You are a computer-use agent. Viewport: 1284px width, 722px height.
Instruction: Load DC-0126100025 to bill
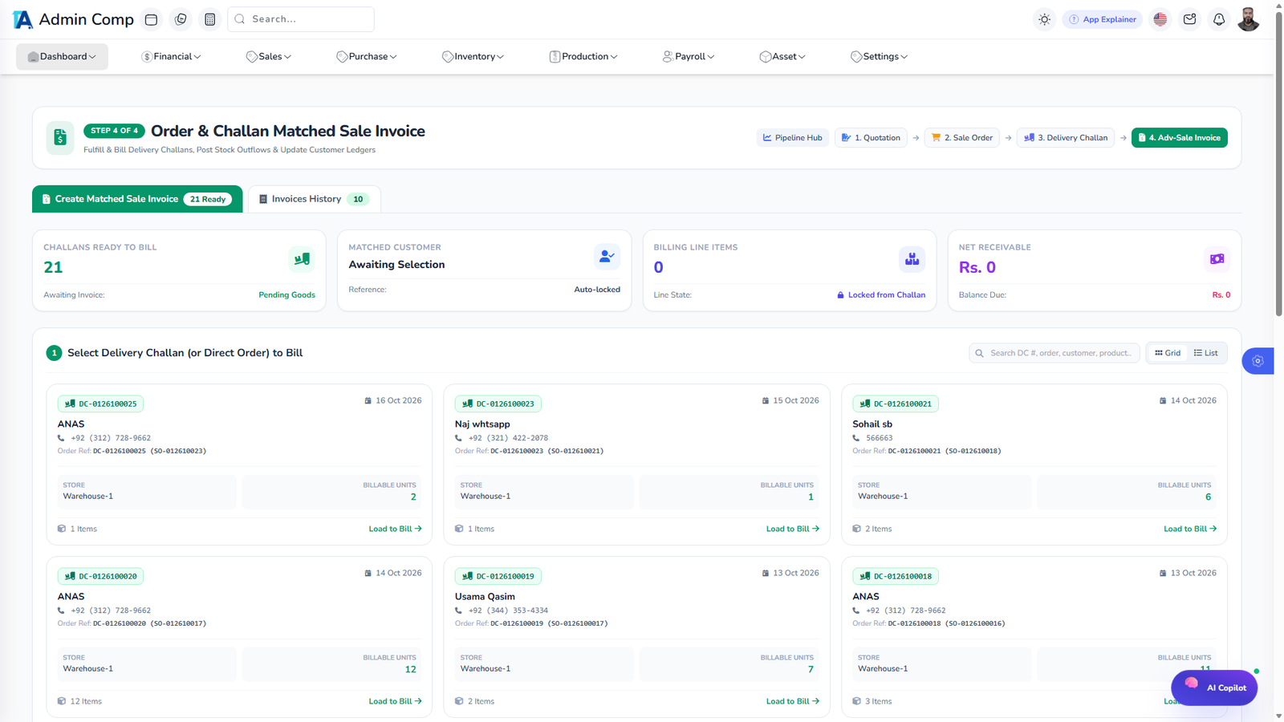click(395, 529)
